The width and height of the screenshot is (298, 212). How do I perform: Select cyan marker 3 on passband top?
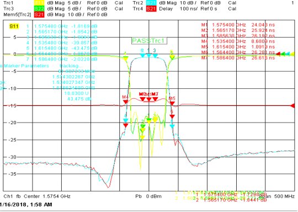point(155,56)
